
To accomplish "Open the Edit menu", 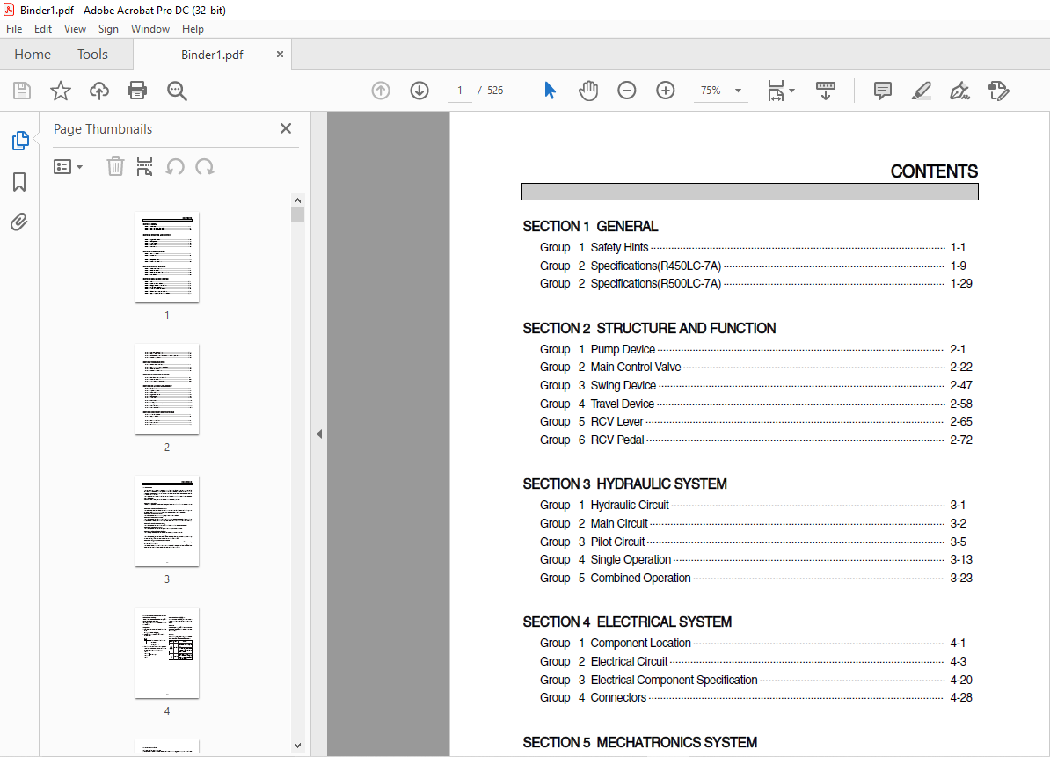I will coord(43,29).
